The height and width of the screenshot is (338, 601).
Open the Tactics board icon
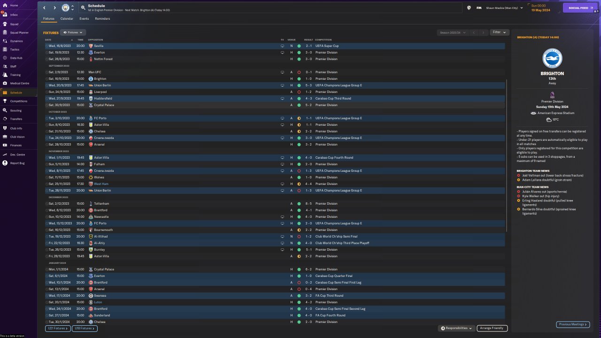[x=5, y=49]
